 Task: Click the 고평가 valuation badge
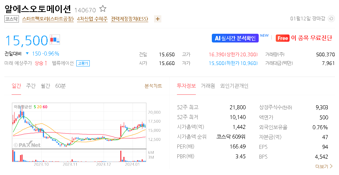[83, 63]
